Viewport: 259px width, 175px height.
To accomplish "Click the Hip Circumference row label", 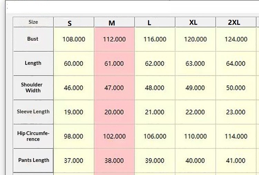I will coord(33,136).
